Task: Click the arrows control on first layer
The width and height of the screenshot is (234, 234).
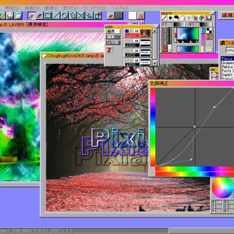Action: (x=137, y=31)
